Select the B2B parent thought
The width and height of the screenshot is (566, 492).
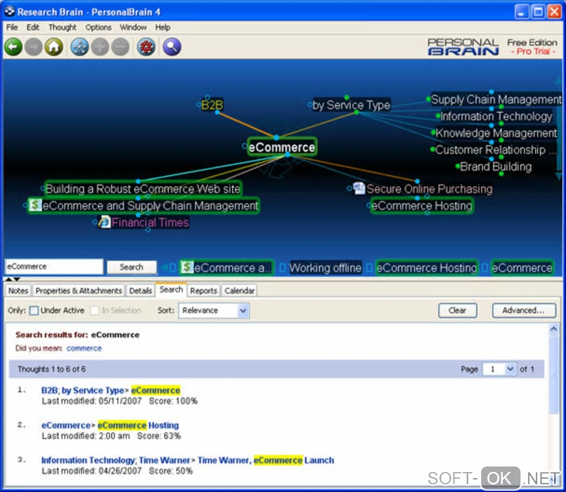(x=212, y=105)
